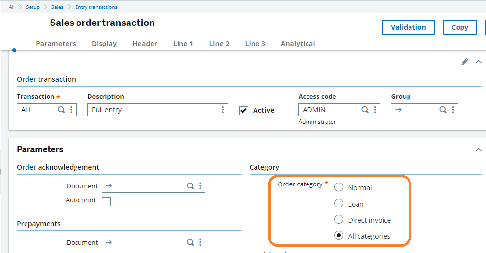Click the Validation button
Screen dimensions: 486x253
(x=408, y=27)
